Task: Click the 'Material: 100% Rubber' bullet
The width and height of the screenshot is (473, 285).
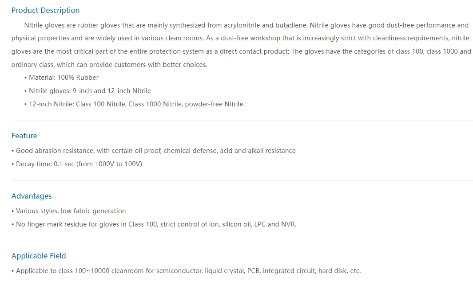Action: tap(64, 78)
